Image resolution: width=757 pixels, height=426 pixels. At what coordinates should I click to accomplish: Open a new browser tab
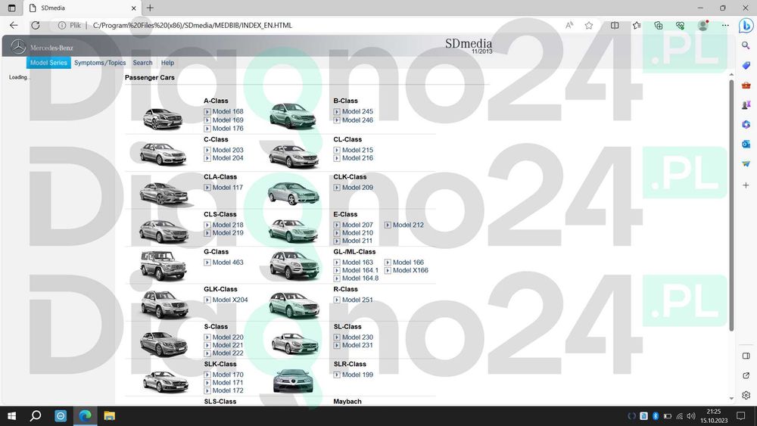point(150,8)
